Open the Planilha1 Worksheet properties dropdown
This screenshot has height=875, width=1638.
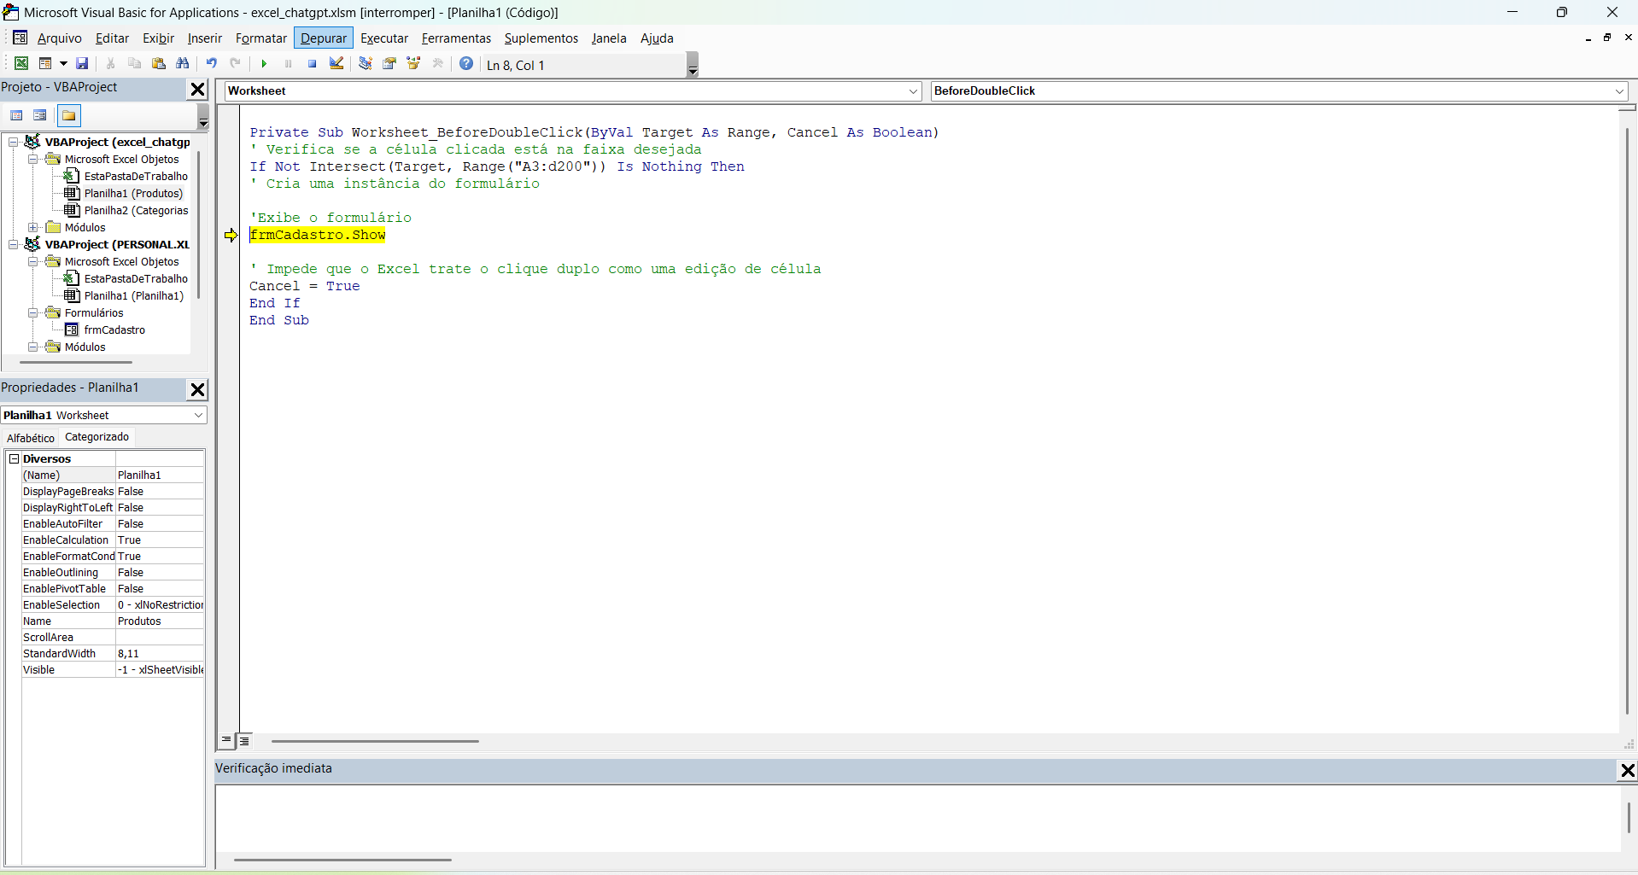coord(198,415)
